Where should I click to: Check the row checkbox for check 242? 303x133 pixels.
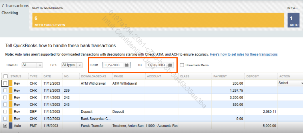point(5,97)
